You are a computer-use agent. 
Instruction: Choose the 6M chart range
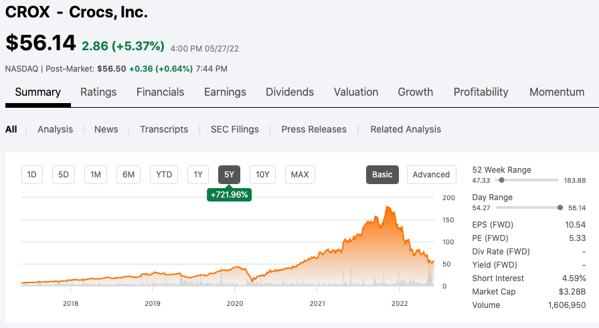point(129,175)
